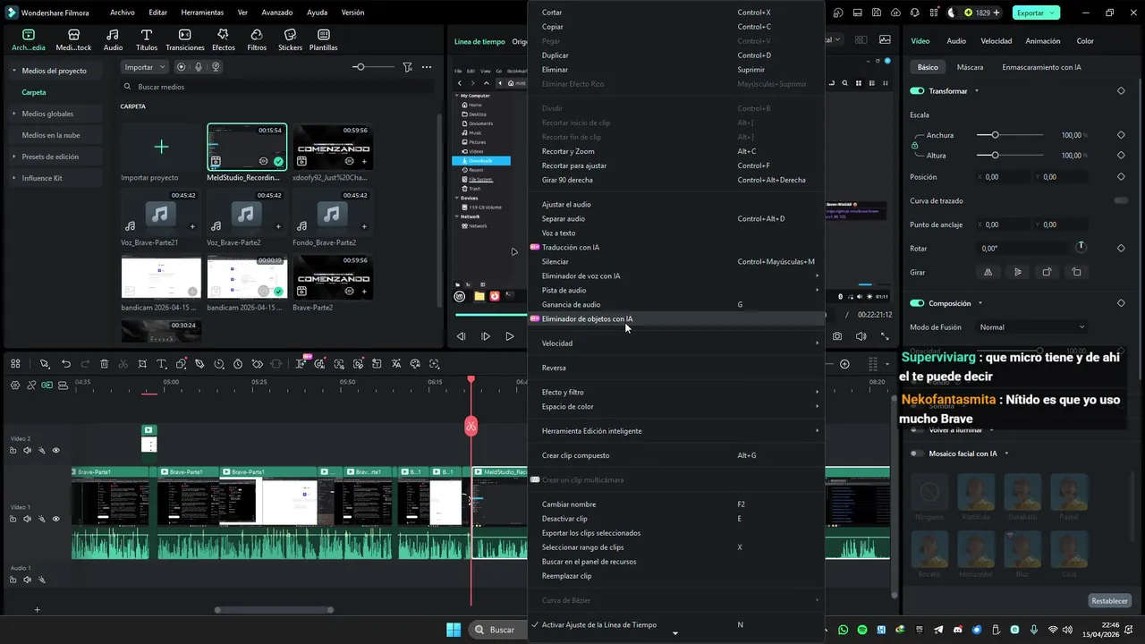Click the preview snapshot camera icon
The width and height of the screenshot is (1145, 644).
pyautogui.click(x=837, y=336)
